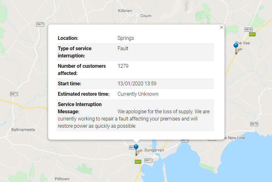Click The Vee place label
The width and height of the screenshot is (272, 182).
click(242, 43)
